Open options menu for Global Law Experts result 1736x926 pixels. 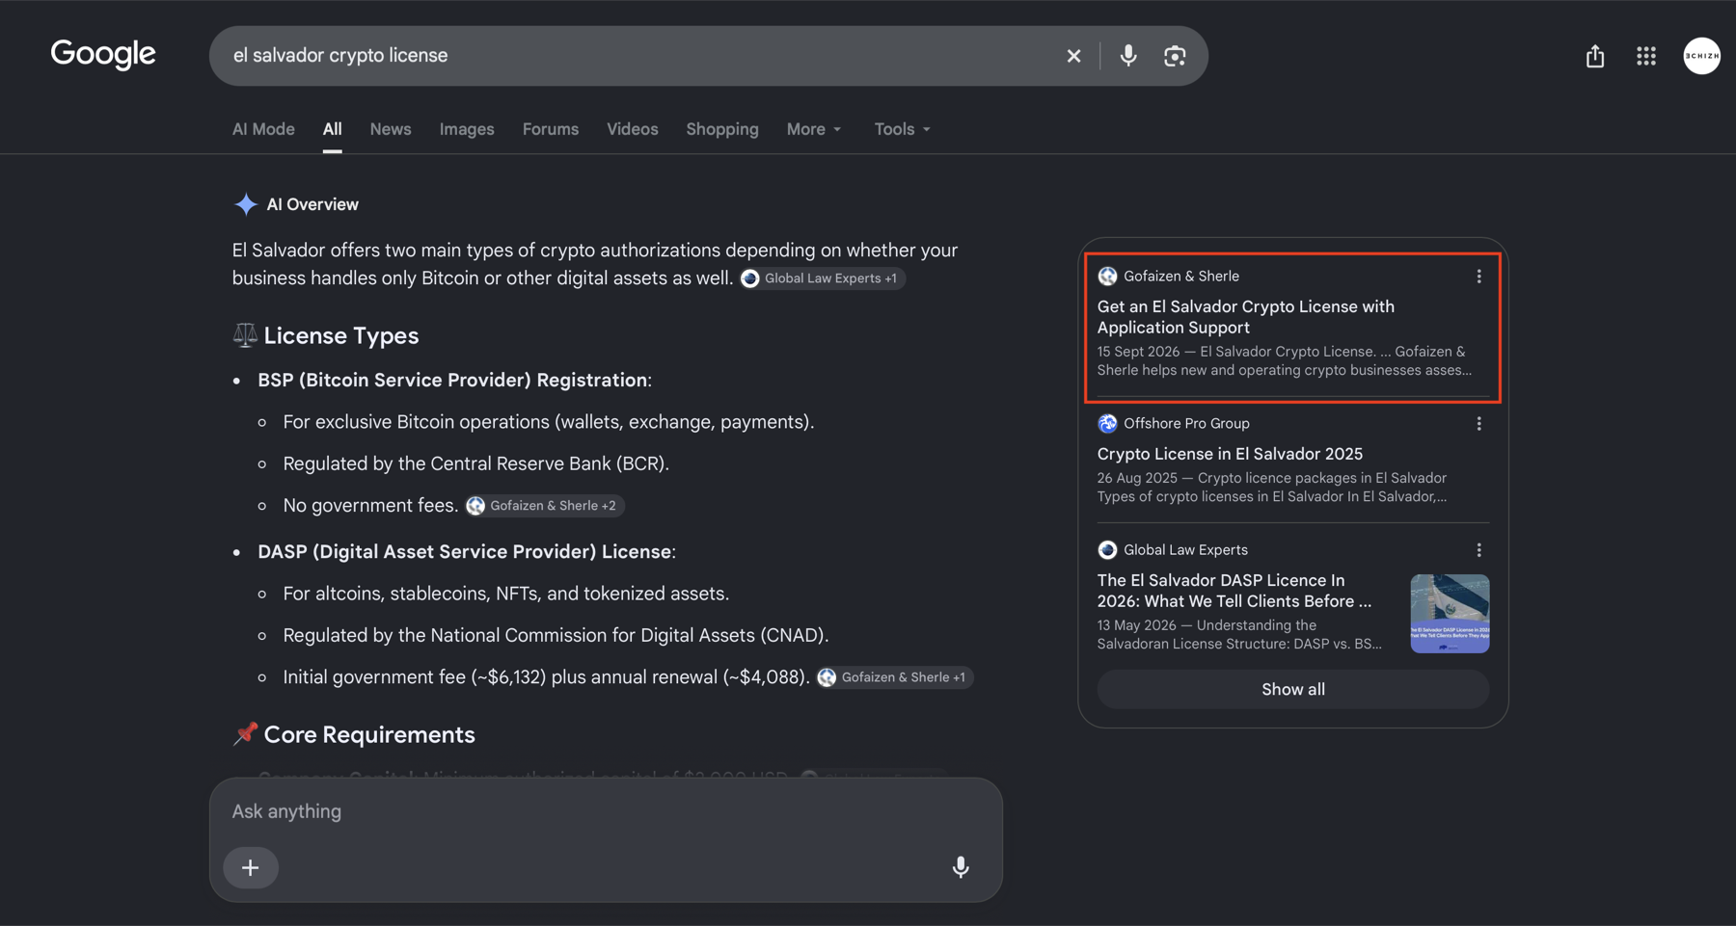point(1478,550)
